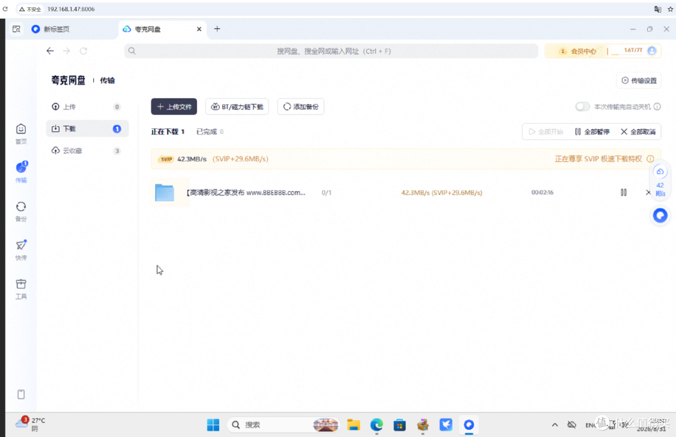Click the 全部开始 button
This screenshot has width=676, height=437.
pos(546,132)
